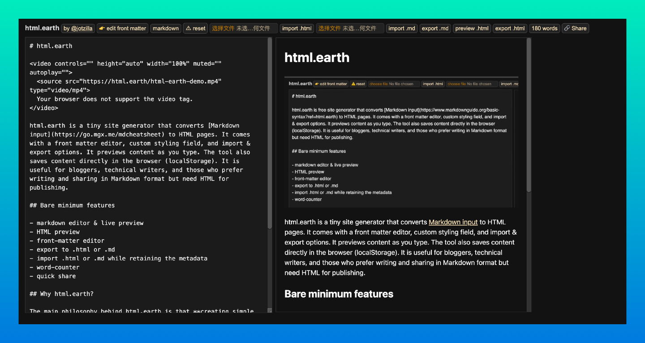Click the rendered "Bare minimum features" preview heading
645x343 pixels.
pyautogui.click(x=339, y=294)
